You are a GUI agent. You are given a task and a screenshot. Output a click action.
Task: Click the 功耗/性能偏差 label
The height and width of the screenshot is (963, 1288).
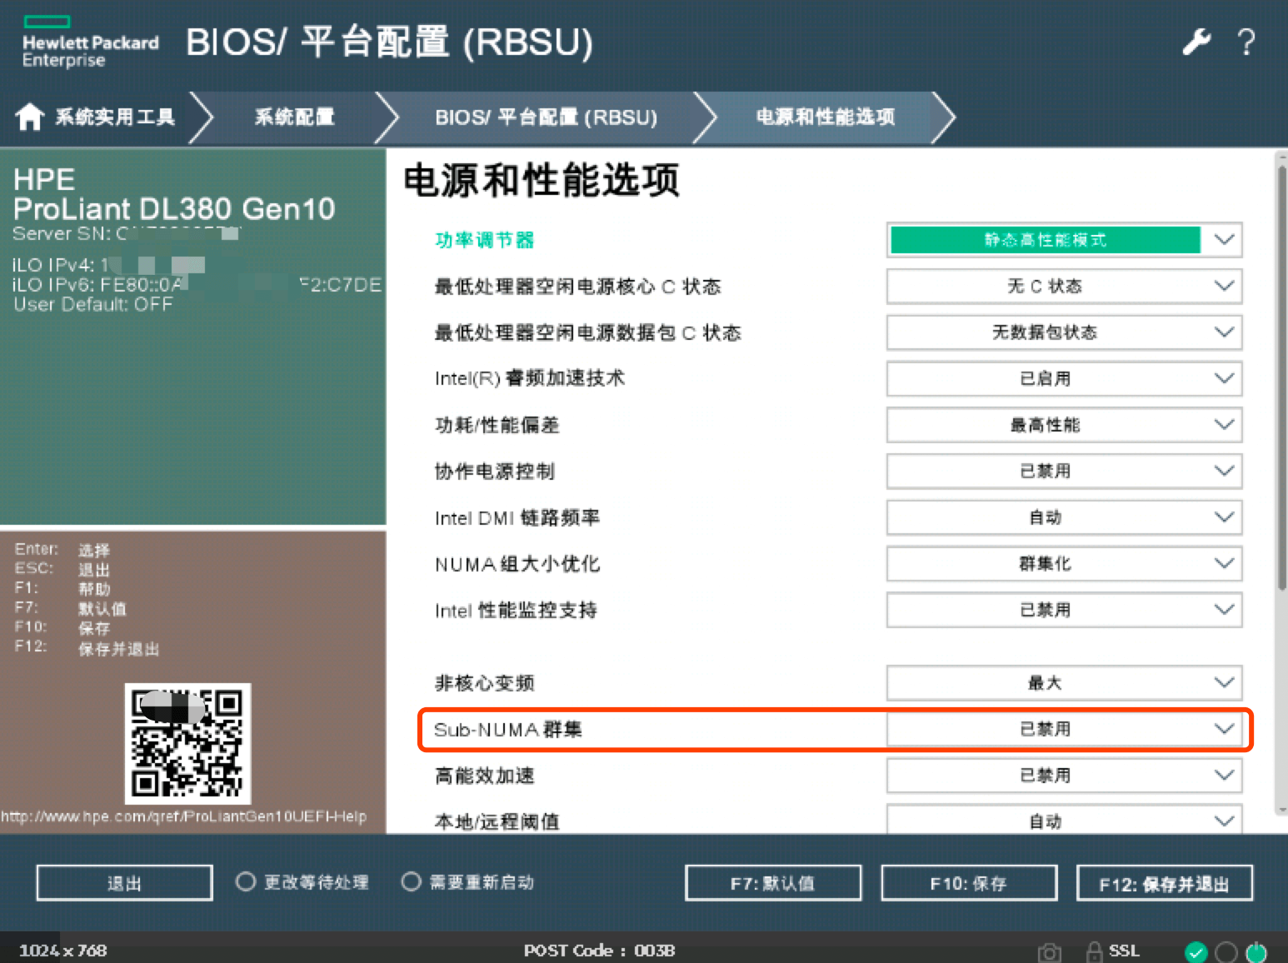pyautogui.click(x=497, y=425)
